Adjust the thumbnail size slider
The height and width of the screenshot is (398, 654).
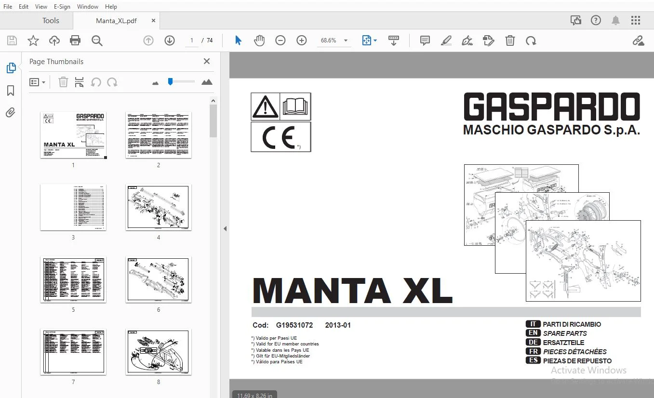point(170,81)
